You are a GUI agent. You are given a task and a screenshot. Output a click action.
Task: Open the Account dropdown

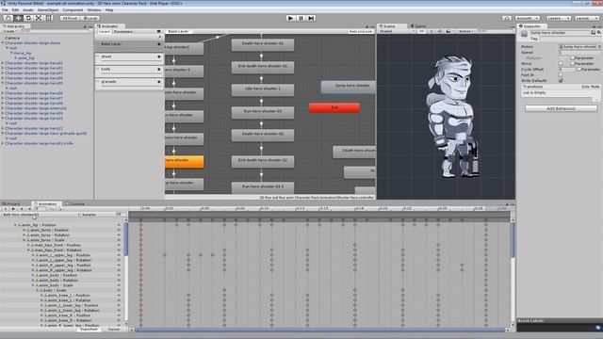pyautogui.click(x=527, y=18)
